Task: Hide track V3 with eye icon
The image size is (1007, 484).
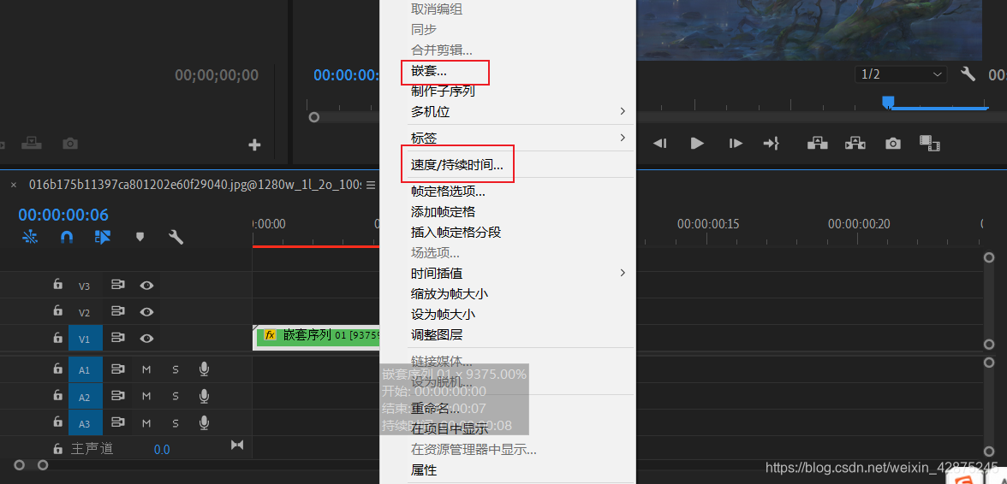Action: (x=147, y=286)
